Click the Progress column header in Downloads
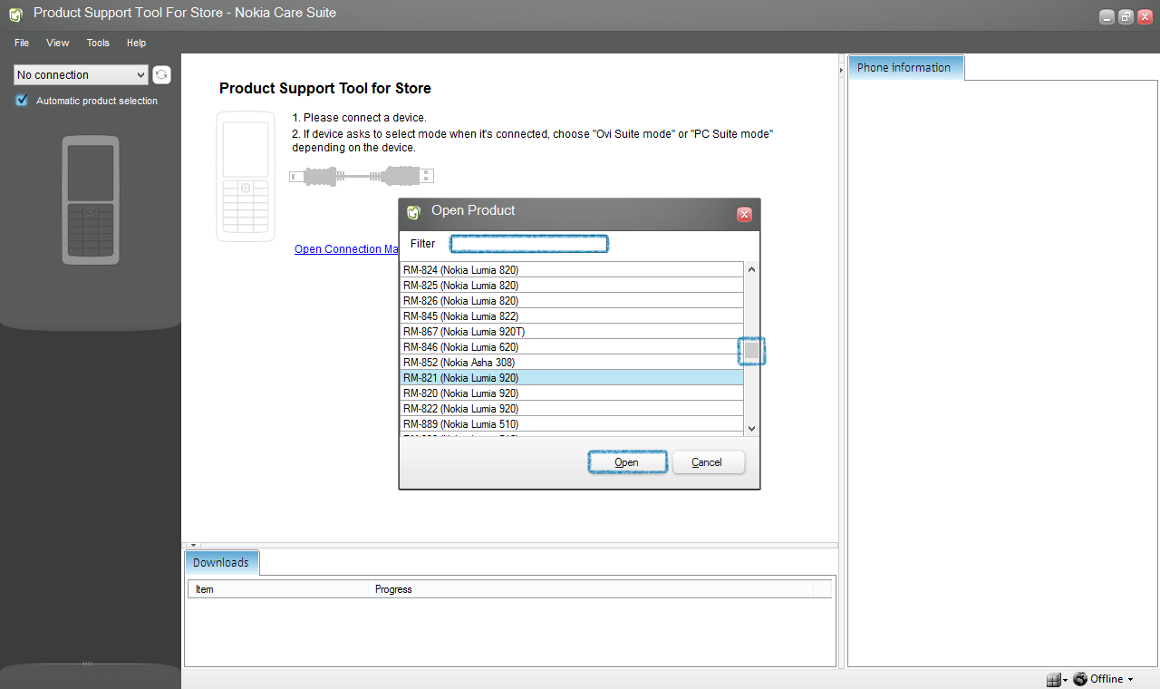Image resolution: width=1160 pixels, height=689 pixels. coord(592,589)
